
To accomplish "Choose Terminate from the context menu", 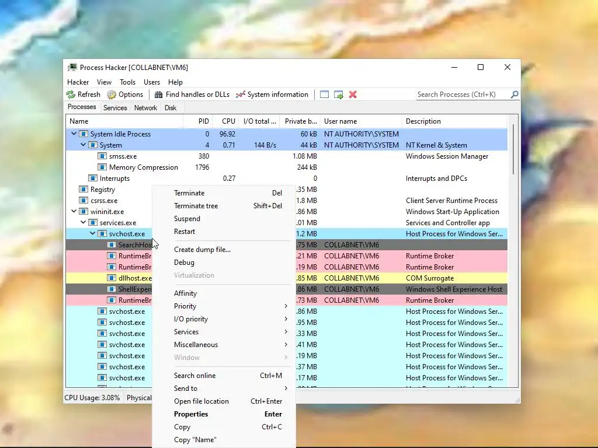I will (x=224, y=193).
